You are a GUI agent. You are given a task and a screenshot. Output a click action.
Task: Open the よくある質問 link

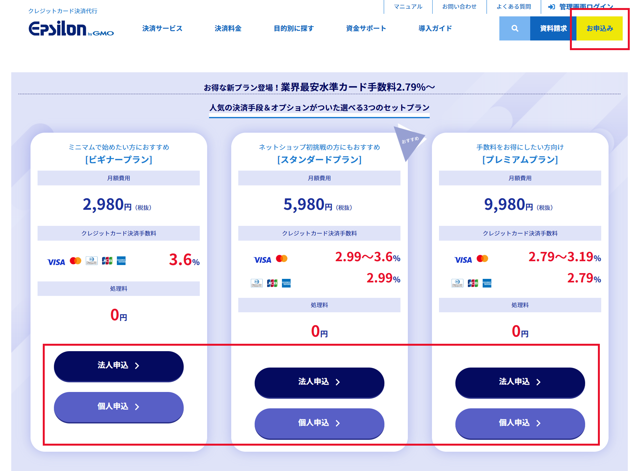(x=514, y=6)
